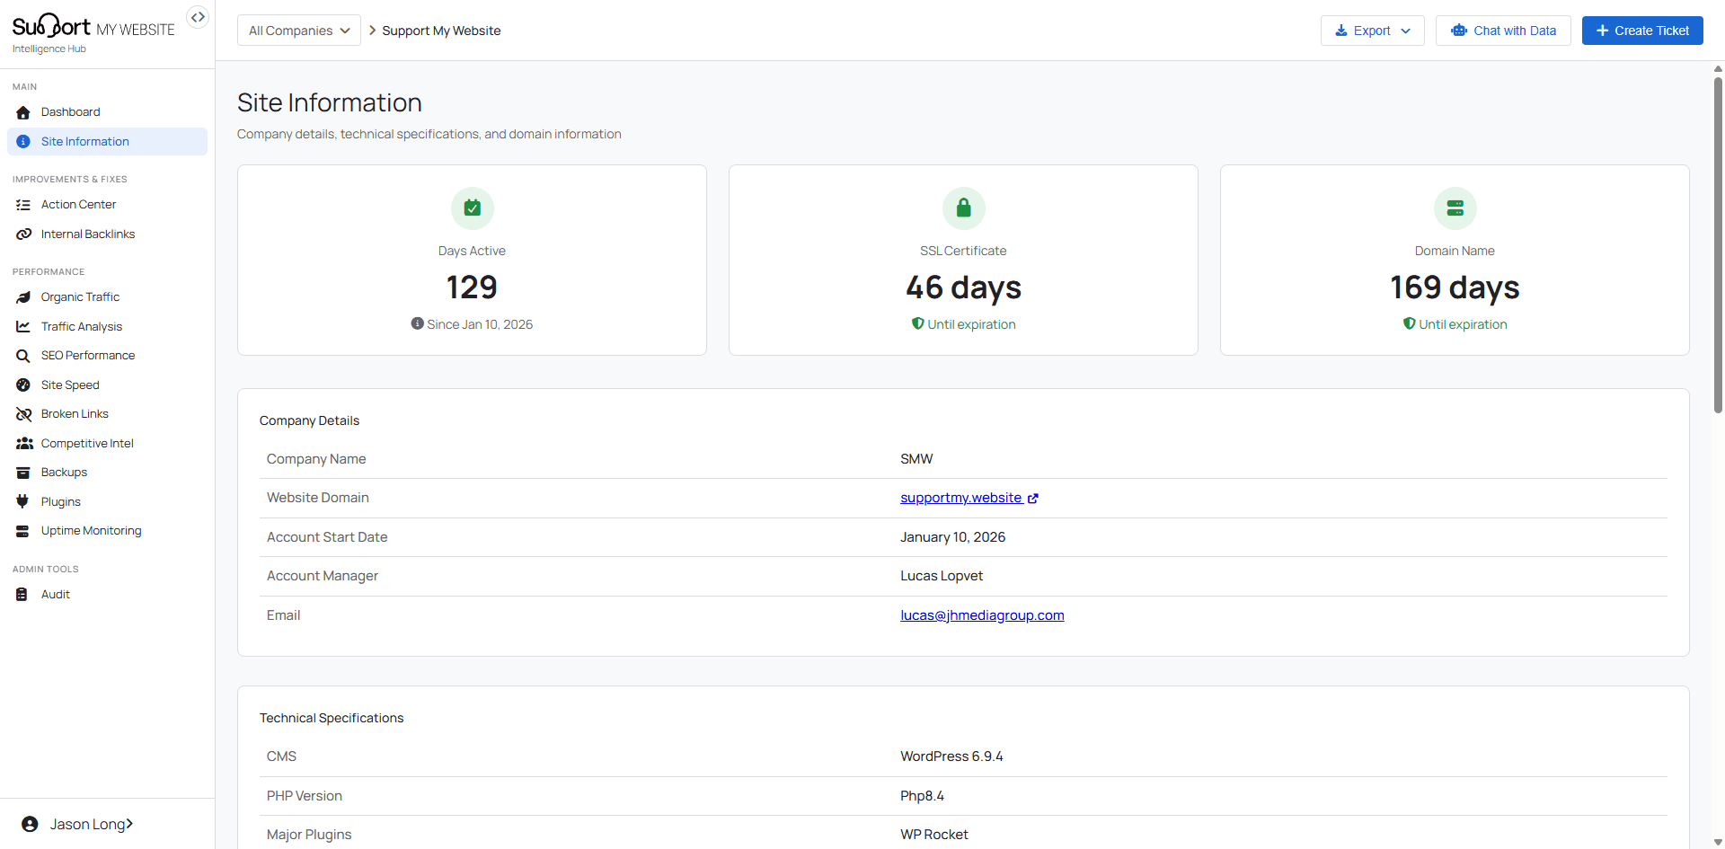Click the WP Rocket plugin value
The width and height of the screenshot is (1725, 849).
click(934, 835)
